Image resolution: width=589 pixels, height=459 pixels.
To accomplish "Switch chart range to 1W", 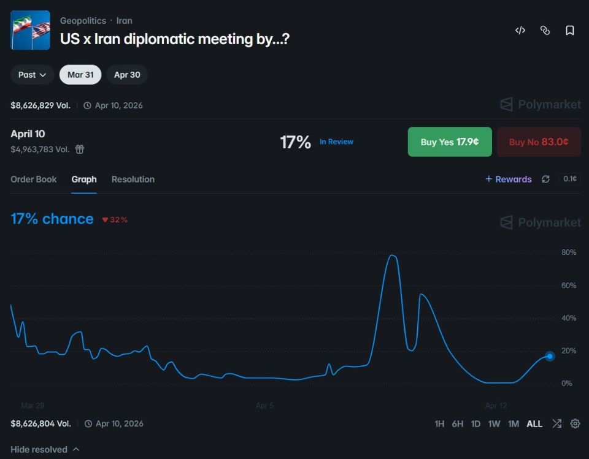I will pos(494,423).
